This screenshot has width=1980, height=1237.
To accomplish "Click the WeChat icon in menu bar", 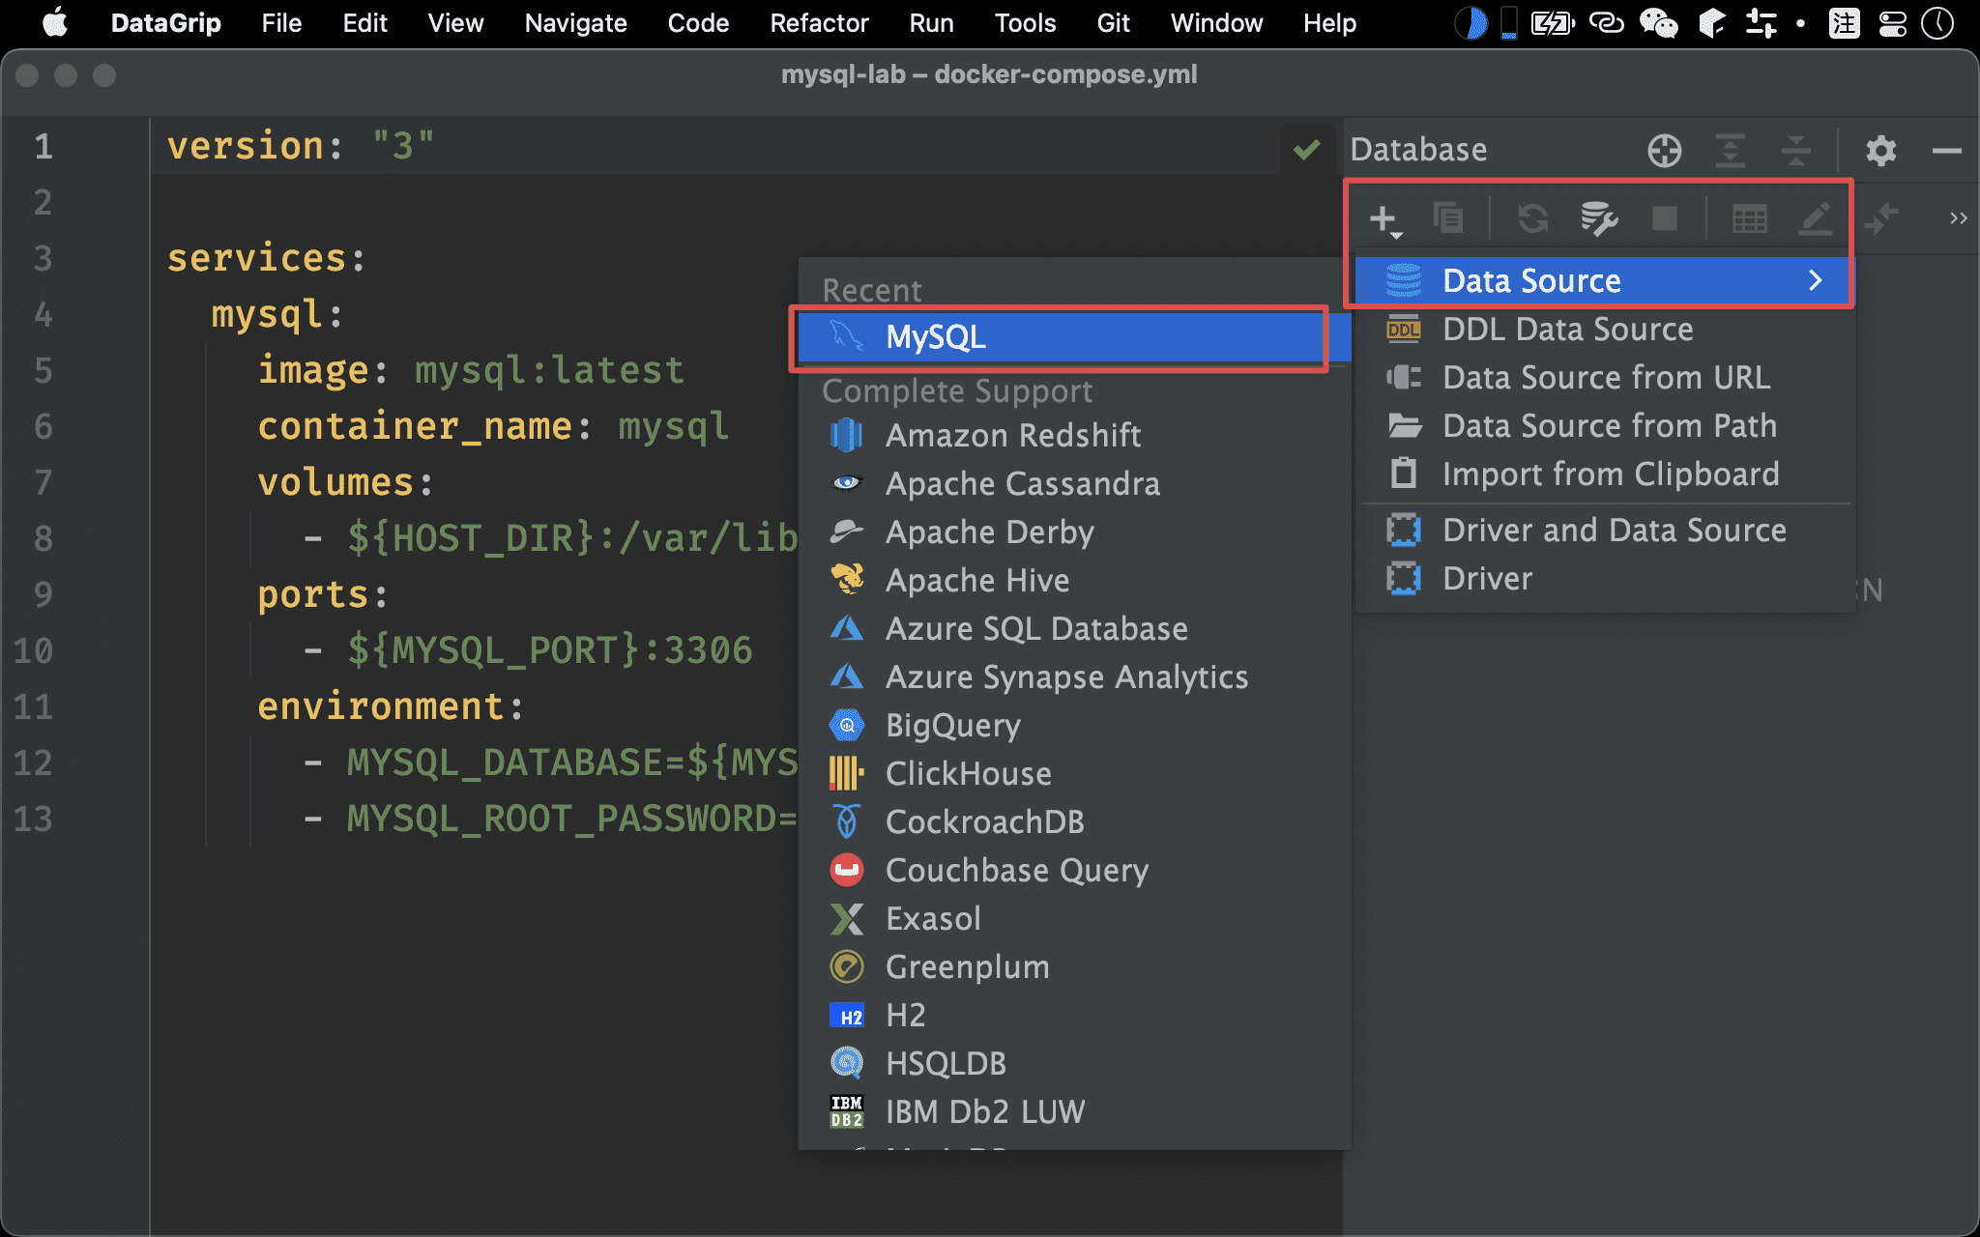I will click(1658, 23).
